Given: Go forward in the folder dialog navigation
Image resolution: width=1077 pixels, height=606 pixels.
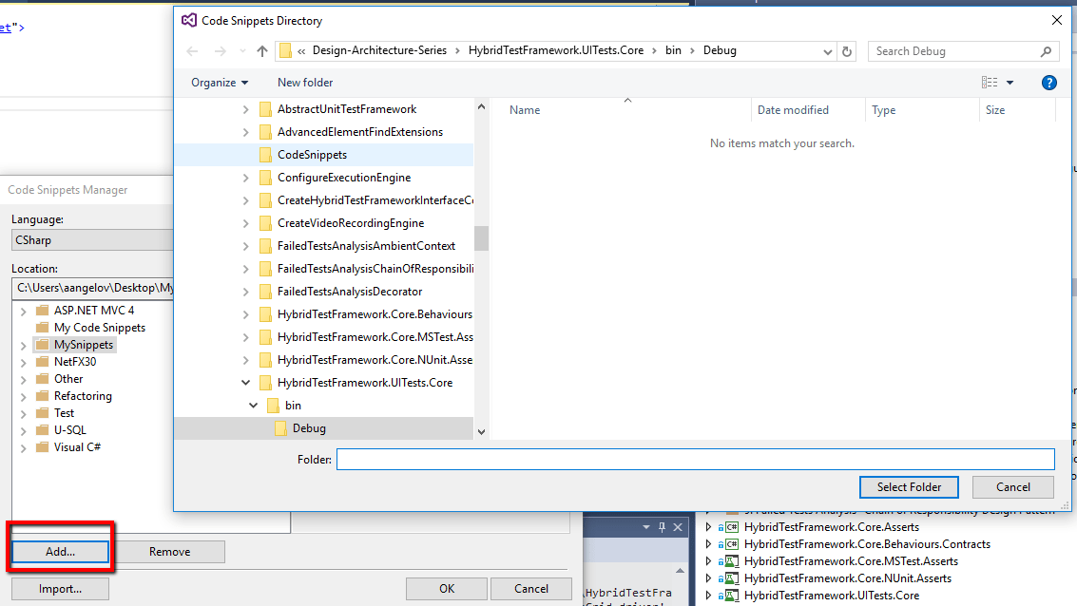Looking at the screenshot, I should (220, 51).
